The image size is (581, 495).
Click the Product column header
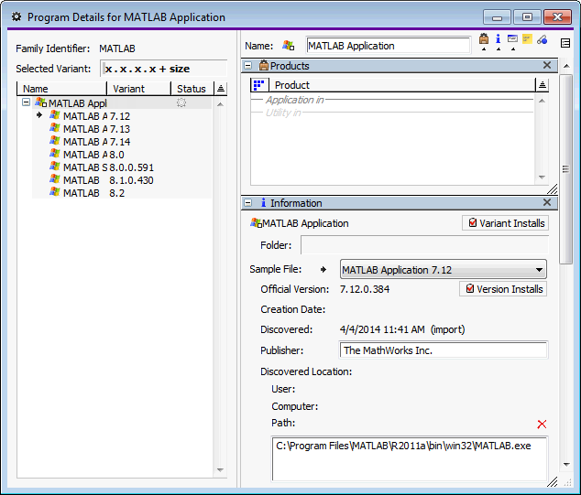tap(402, 85)
